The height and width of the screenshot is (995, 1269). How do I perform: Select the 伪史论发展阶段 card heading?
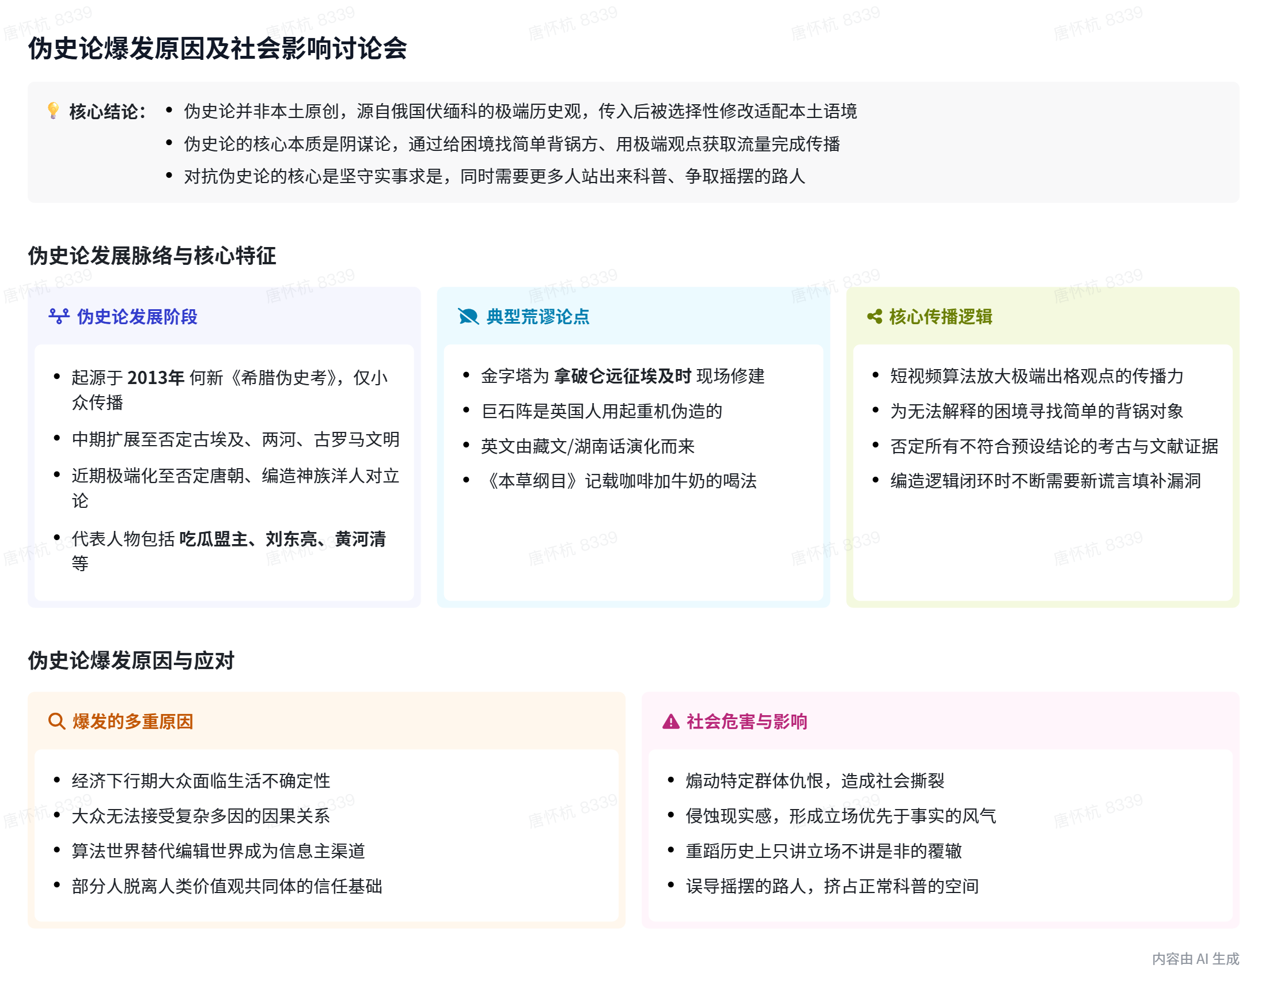137,316
